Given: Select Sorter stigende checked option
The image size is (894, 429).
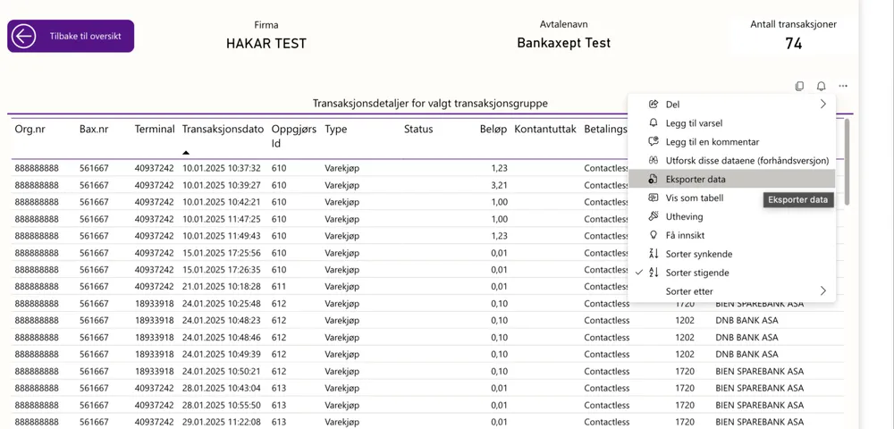Looking at the screenshot, I should tap(697, 273).
